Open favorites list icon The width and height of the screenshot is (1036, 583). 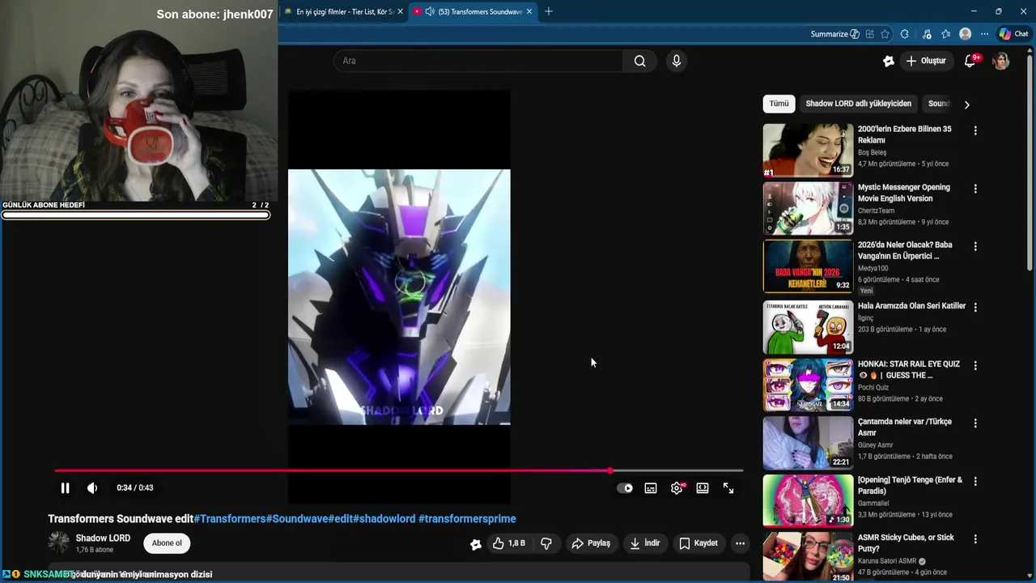[946, 34]
